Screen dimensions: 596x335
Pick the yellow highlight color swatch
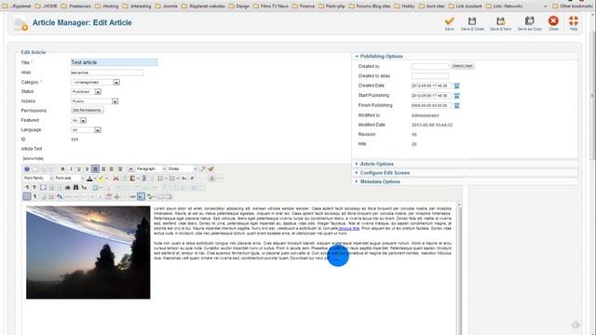(x=102, y=178)
